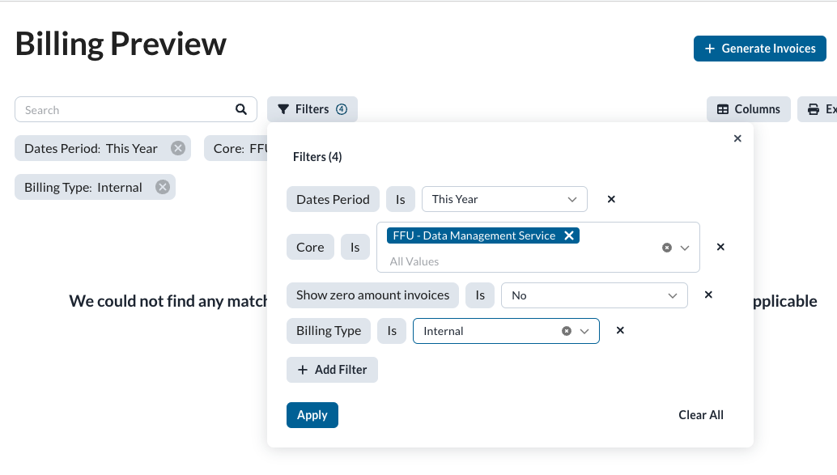Clear all selected Core values

[667, 248]
